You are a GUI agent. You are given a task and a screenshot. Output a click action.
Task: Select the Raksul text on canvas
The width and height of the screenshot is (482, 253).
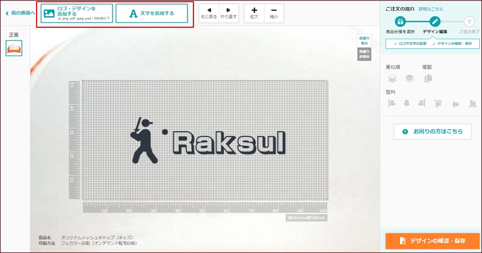click(x=230, y=143)
